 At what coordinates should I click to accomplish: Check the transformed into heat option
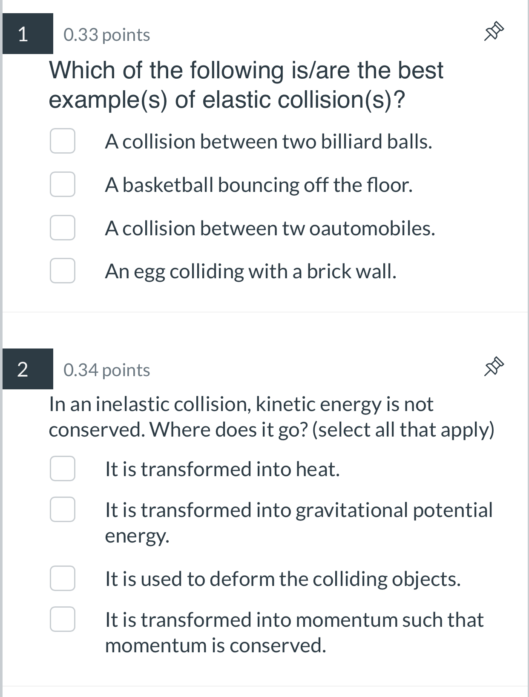63,469
